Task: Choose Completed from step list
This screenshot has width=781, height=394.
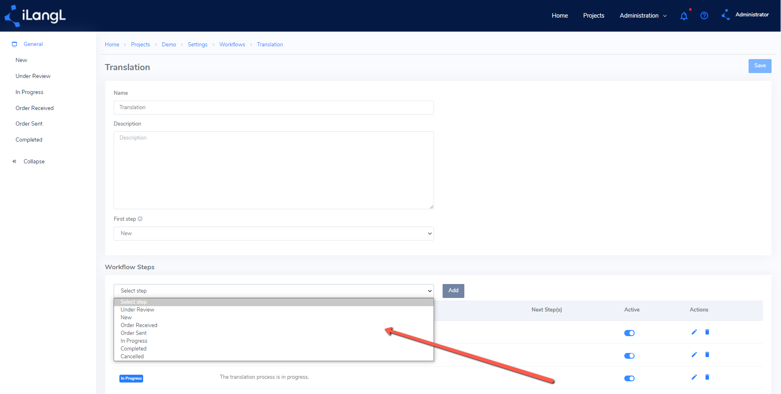Action: point(274,349)
